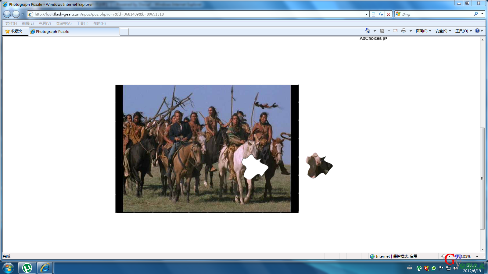488x274 pixels.
Task: Click the AdChoices link
Action: (x=373, y=39)
